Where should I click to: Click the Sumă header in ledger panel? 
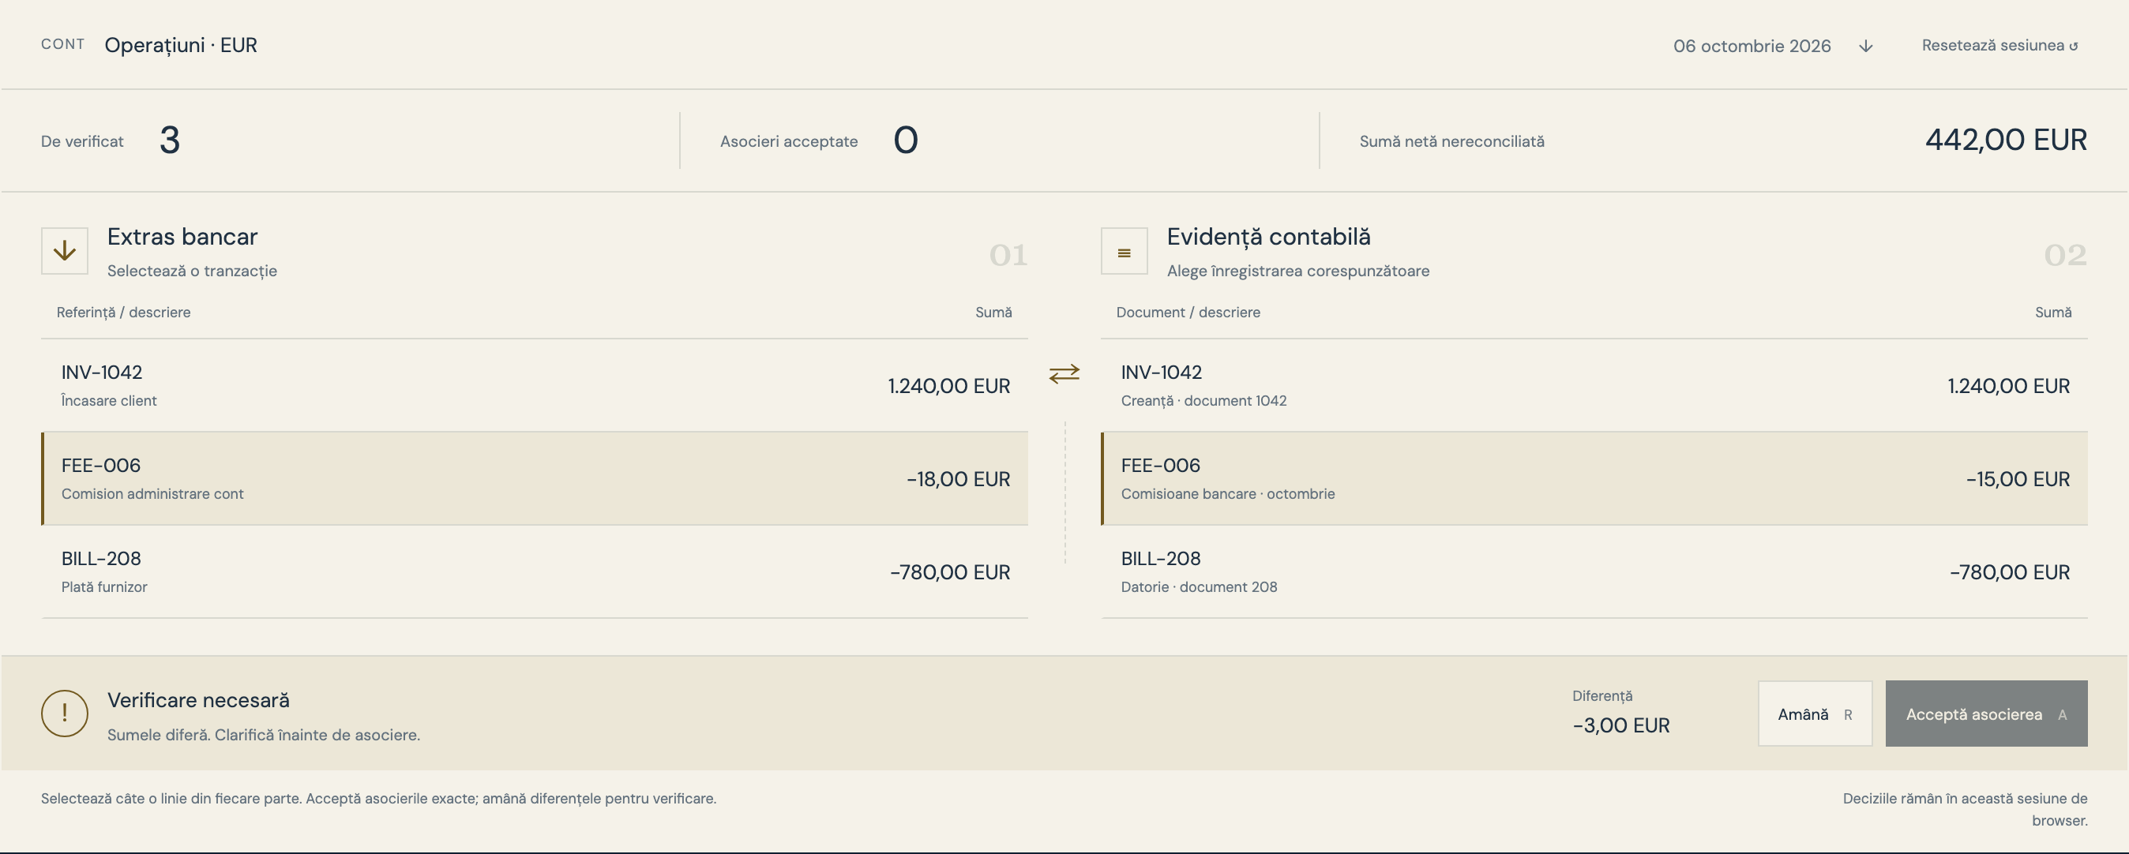pyautogui.click(x=2053, y=313)
